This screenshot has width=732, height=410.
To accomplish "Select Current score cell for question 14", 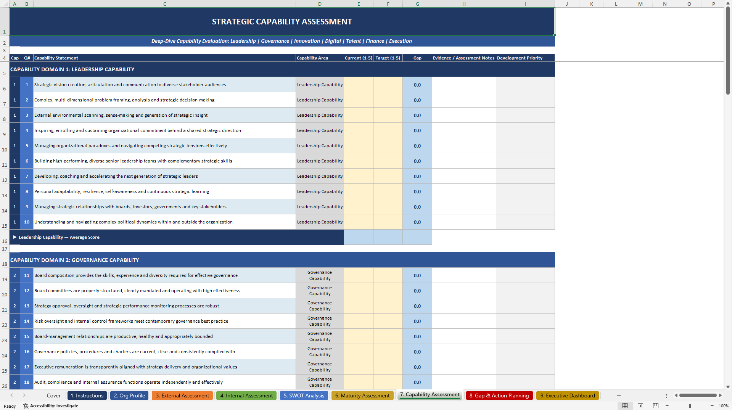I will pyautogui.click(x=358, y=321).
